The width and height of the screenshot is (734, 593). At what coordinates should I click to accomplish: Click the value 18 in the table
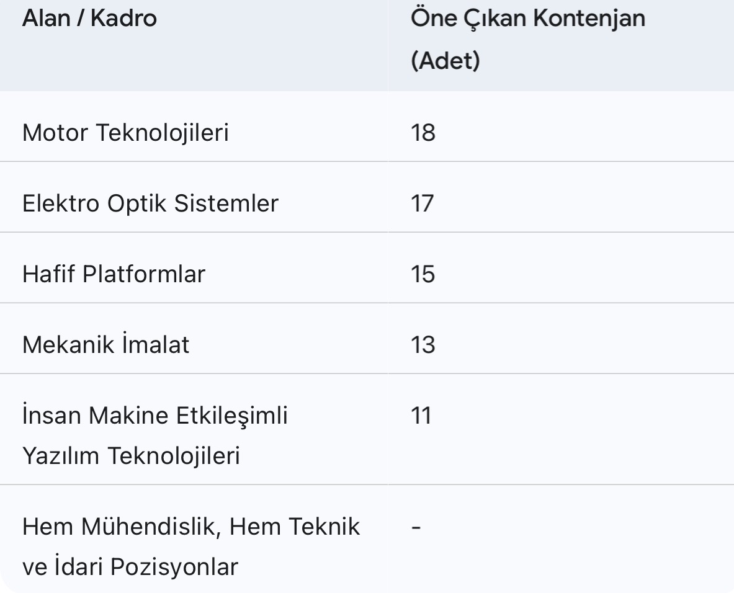tap(423, 133)
